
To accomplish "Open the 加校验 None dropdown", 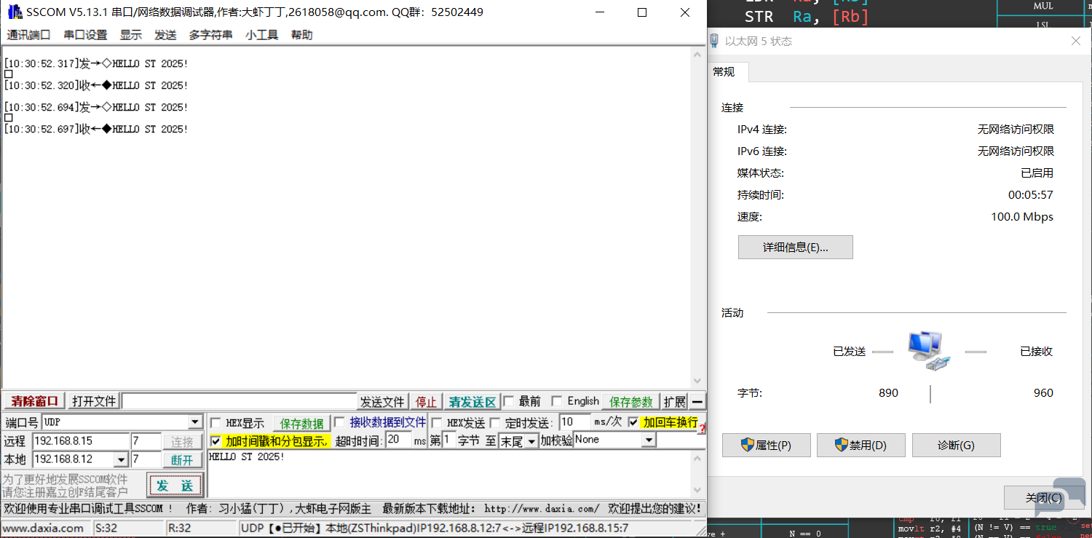I will 649,440.
